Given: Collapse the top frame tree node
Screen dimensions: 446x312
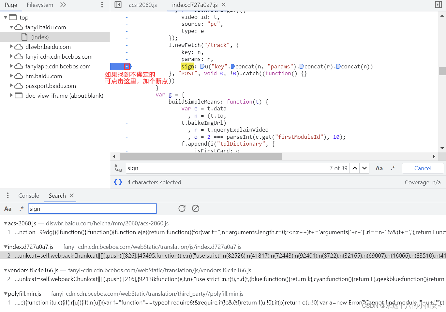Looking at the screenshot, I should click(6, 17).
